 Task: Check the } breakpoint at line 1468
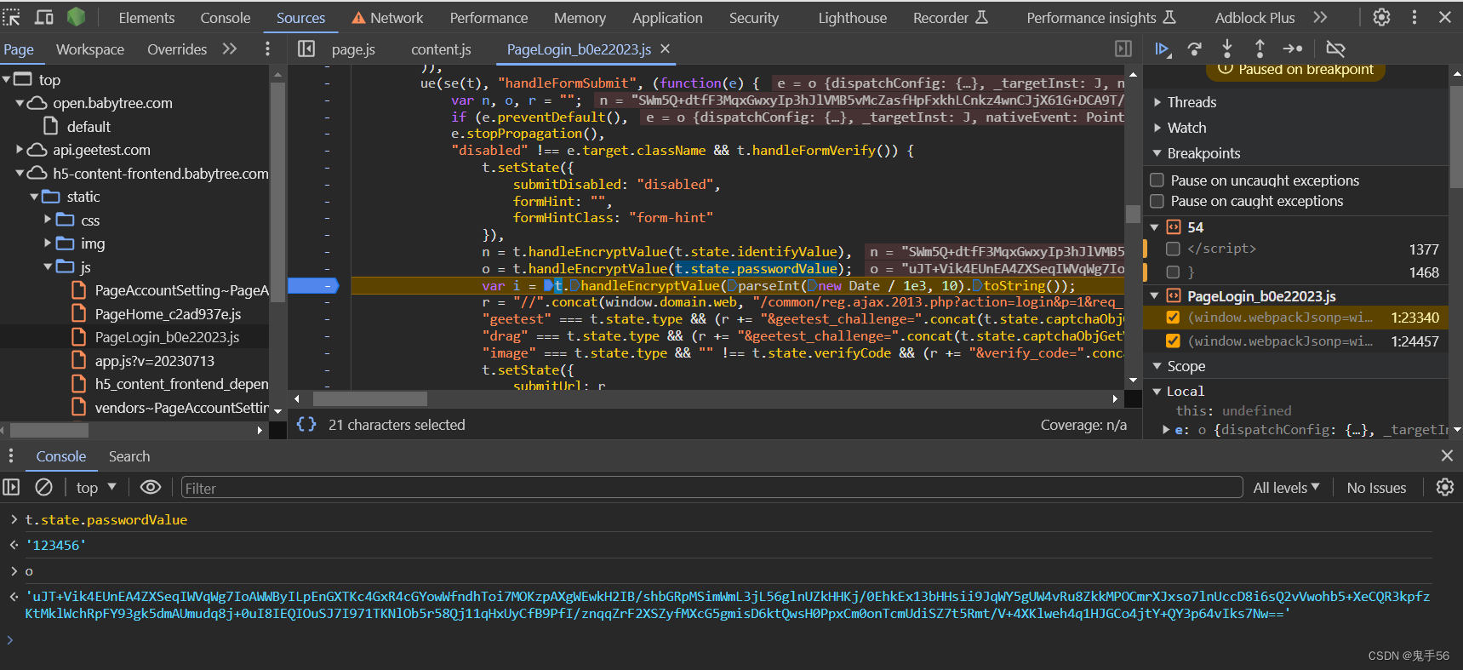pos(1173,272)
